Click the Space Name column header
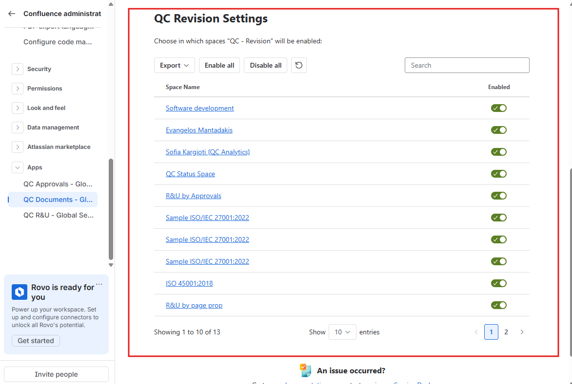This screenshot has height=384, width=572. 182,87
